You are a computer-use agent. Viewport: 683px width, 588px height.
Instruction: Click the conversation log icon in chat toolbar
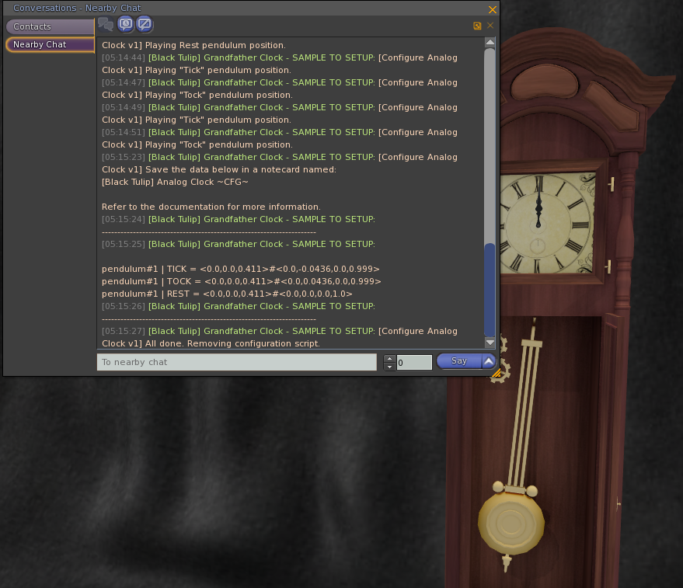(x=105, y=24)
